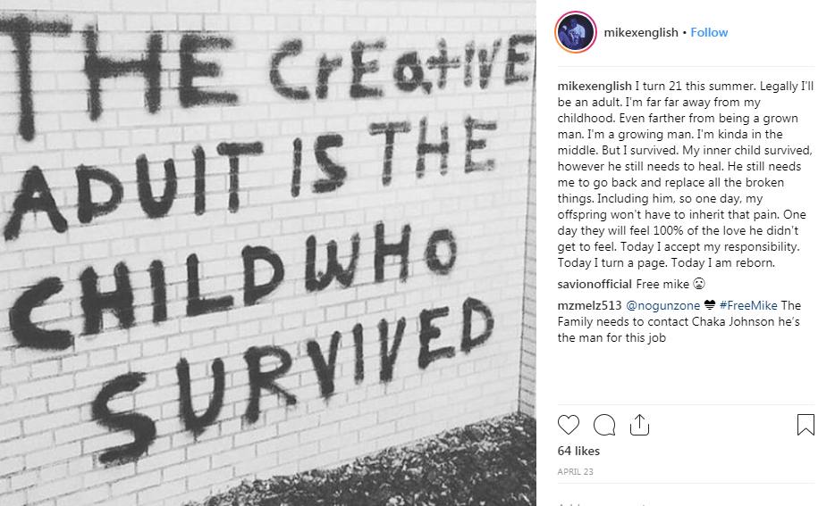835x506 pixels.
Task: Click the Free mike comment text
Action: point(657,285)
